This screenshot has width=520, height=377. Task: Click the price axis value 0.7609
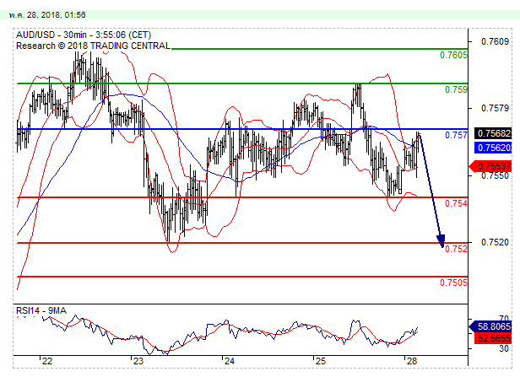(x=495, y=41)
